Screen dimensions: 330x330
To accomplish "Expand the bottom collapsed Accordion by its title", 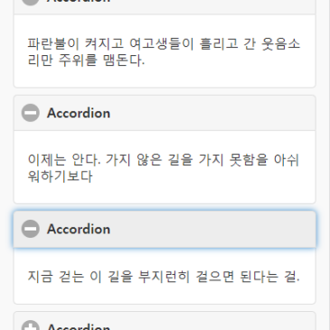I will pos(79,326).
